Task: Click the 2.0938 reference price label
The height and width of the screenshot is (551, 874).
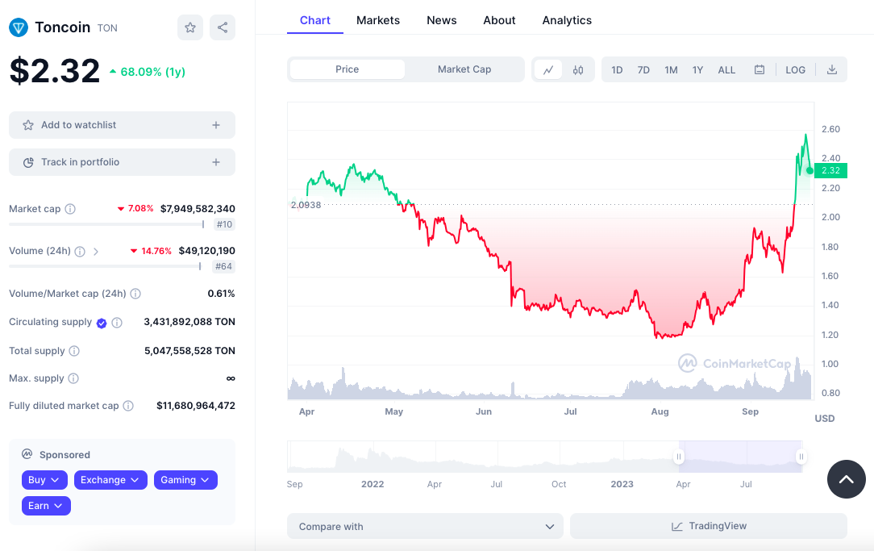Action: coord(306,205)
